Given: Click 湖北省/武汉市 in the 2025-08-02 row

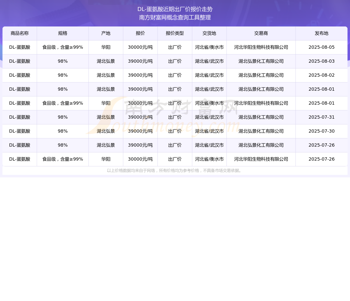Looking at the screenshot, I should point(209,75).
